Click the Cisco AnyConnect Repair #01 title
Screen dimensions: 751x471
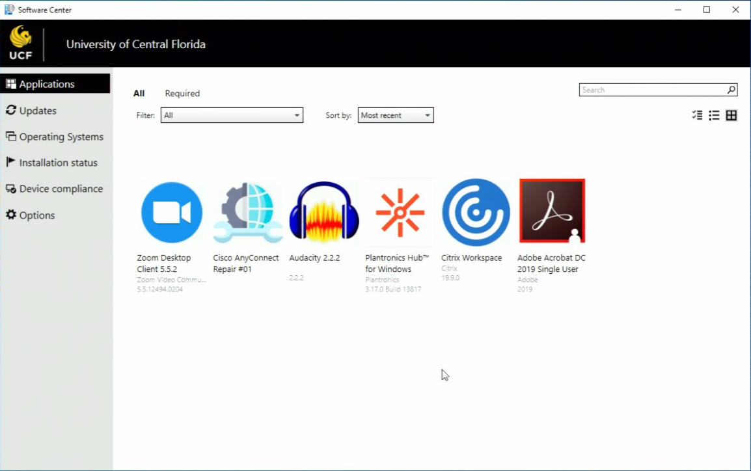coord(246,263)
